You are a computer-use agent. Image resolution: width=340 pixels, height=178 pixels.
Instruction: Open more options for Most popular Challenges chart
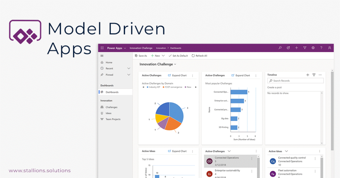(x=256, y=76)
